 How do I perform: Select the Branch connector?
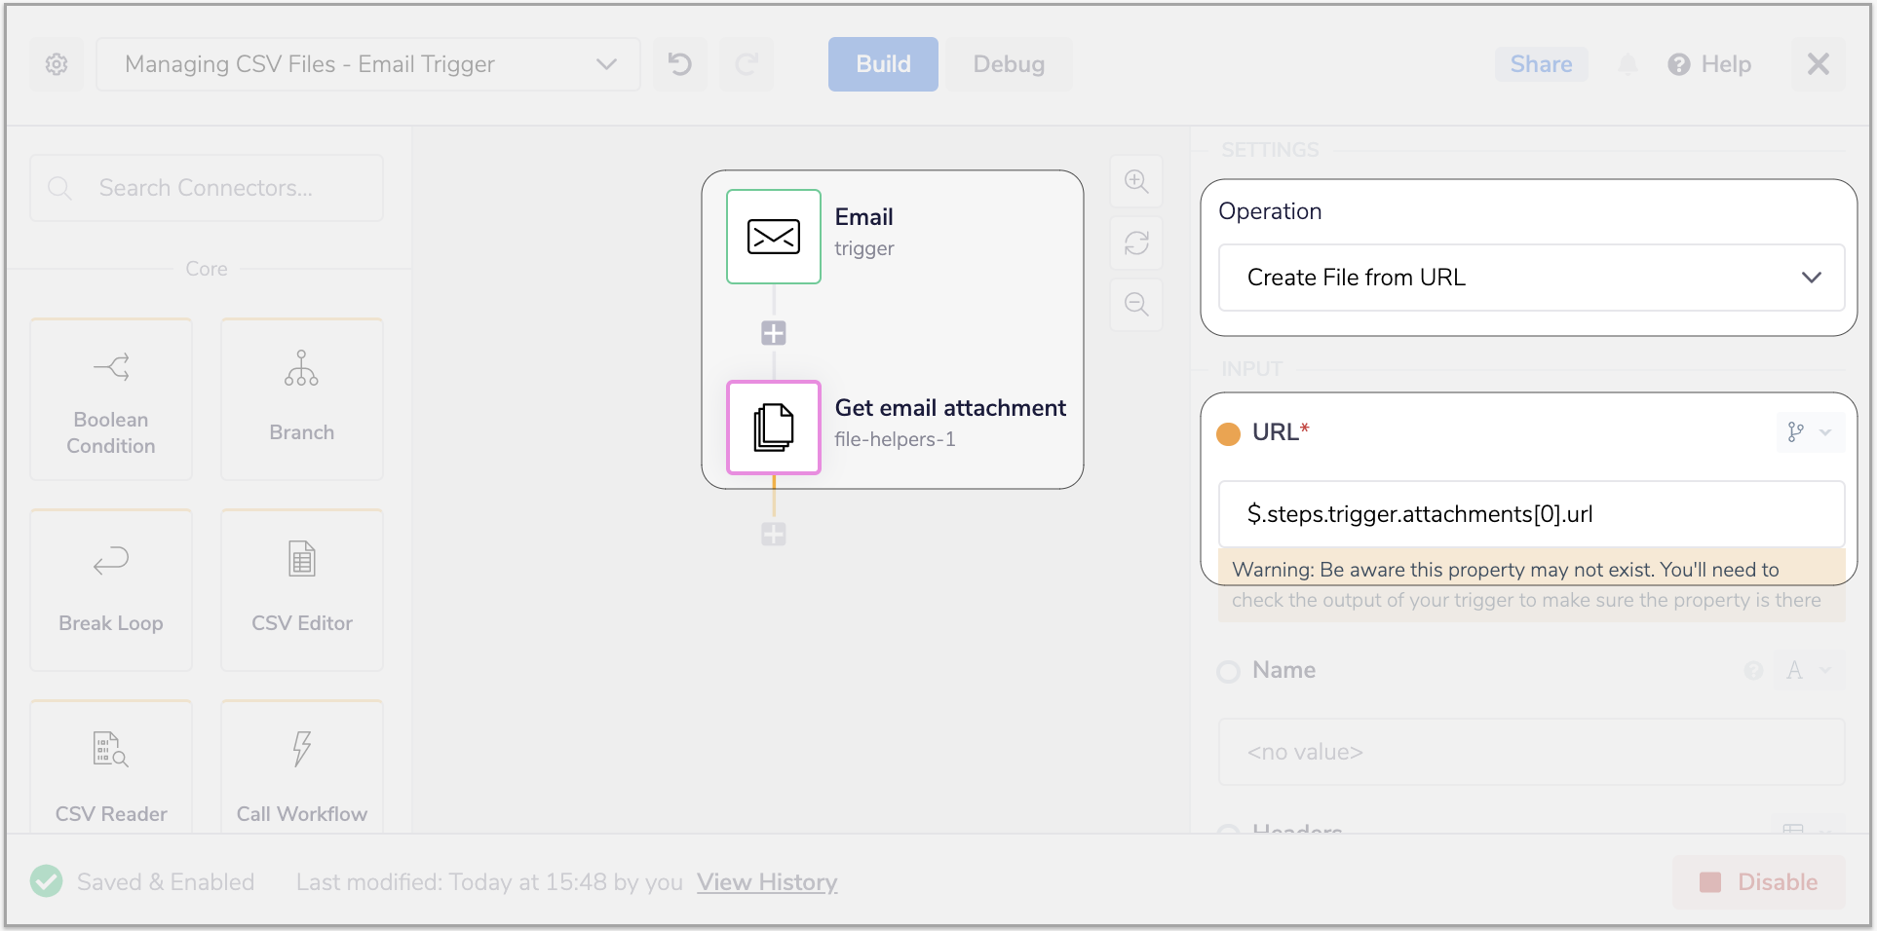click(301, 399)
